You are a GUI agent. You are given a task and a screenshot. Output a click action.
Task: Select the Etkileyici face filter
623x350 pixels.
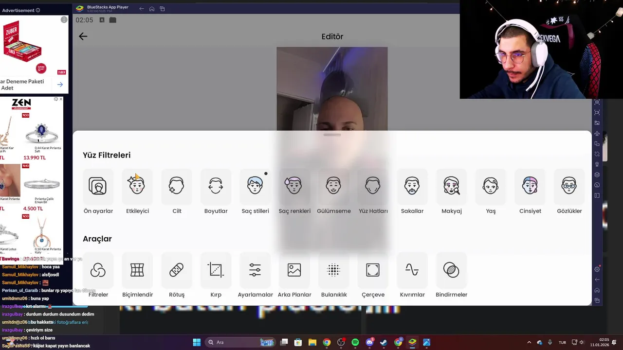pyautogui.click(x=137, y=192)
